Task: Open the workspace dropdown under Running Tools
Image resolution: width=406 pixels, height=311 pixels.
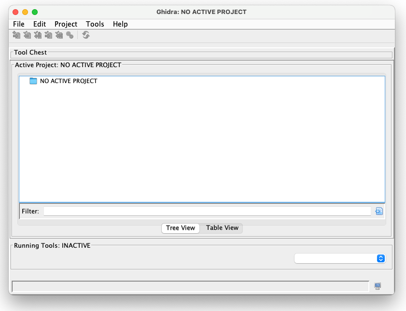Action: [380, 258]
